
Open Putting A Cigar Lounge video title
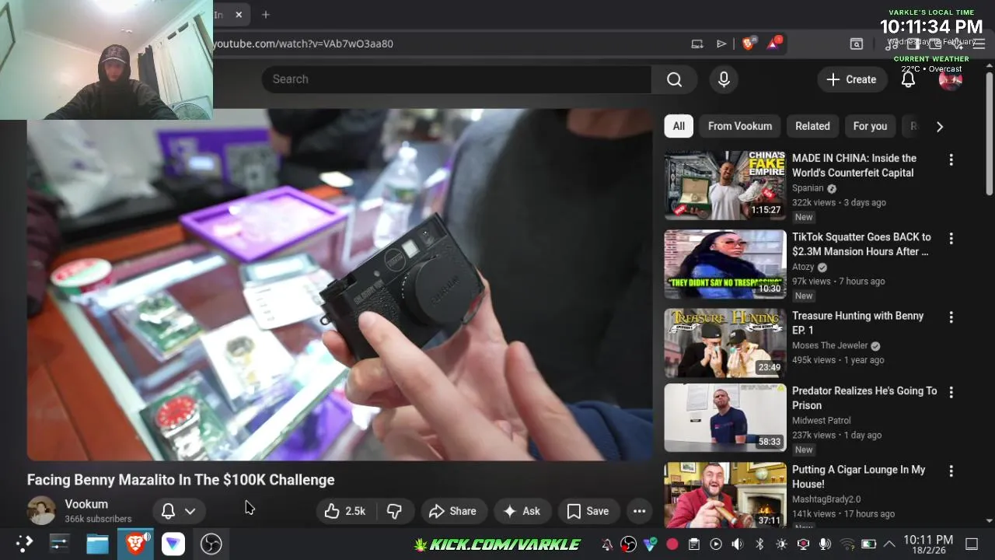859,477
